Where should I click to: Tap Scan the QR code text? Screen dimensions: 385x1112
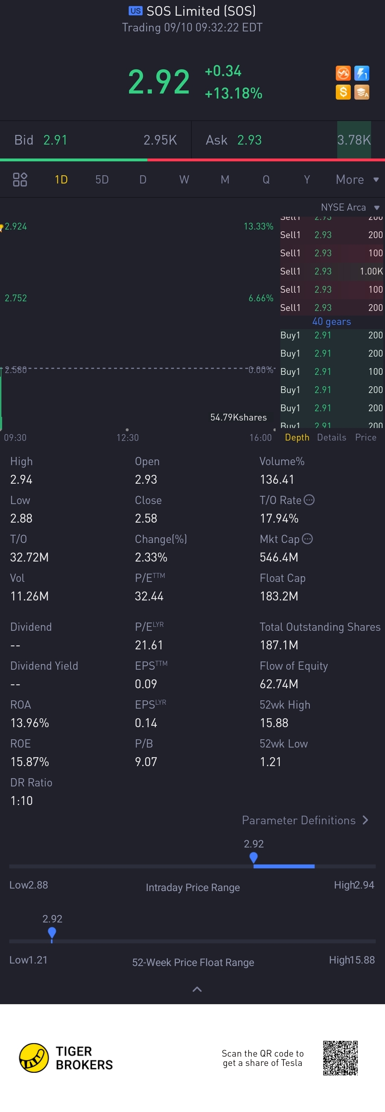click(263, 1058)
